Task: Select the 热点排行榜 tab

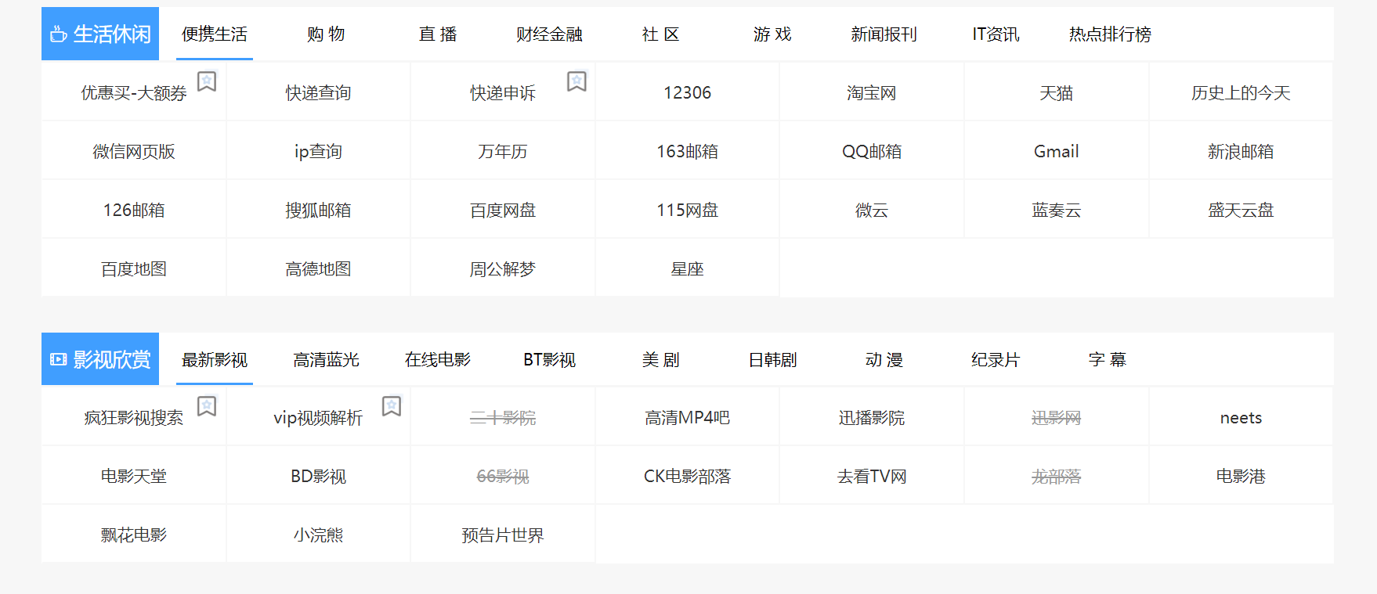Action: [1110, 34]
